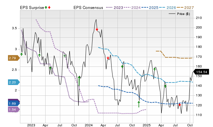The image size is (213, 127).
Task: Toggle the 2026 EPS consensus legend entry
Action: point(167,8)
